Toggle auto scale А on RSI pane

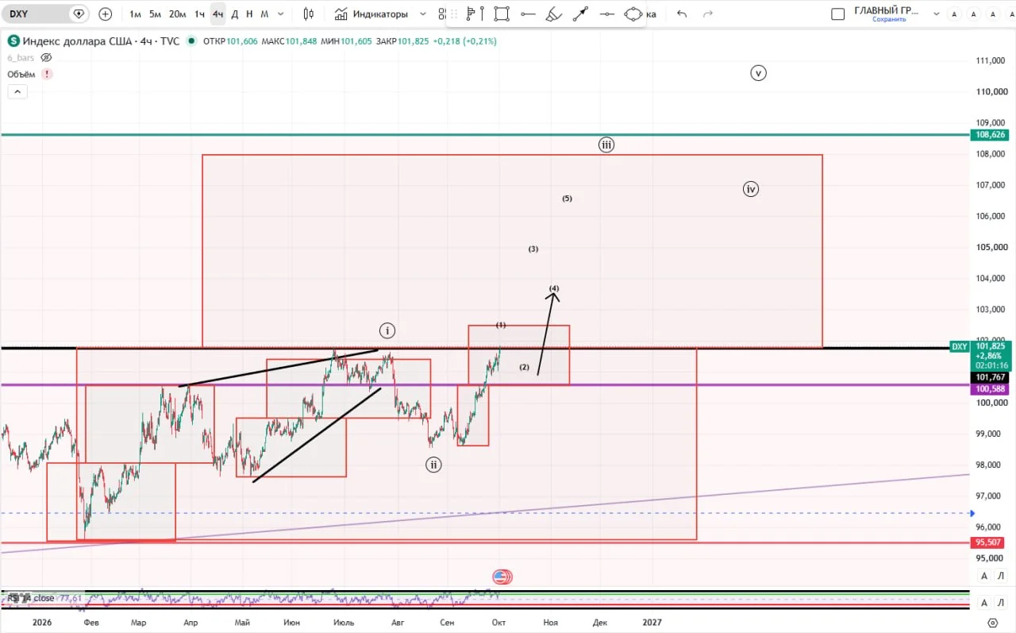pyautogui.click(x=984, y=603)
